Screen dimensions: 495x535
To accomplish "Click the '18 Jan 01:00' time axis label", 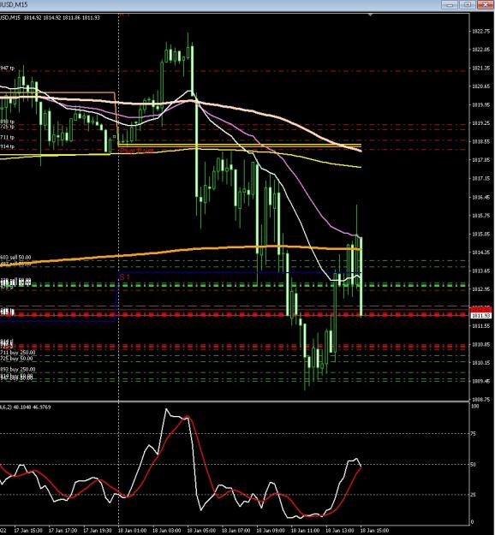I will pos(132,531).
